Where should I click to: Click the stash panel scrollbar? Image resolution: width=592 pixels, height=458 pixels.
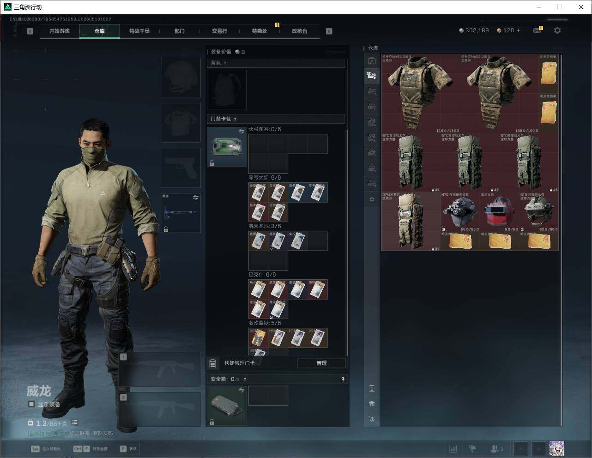click(x=562, y=240)
